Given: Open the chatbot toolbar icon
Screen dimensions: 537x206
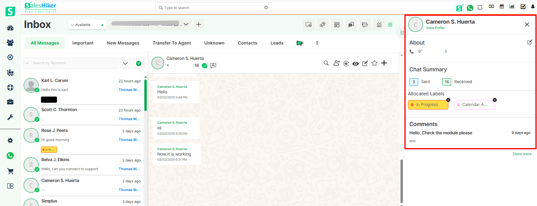Looking at the screenshot, I should [365, 24].
